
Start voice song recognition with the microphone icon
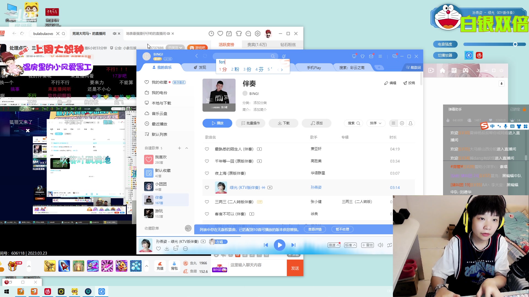[x=284, y=56]
